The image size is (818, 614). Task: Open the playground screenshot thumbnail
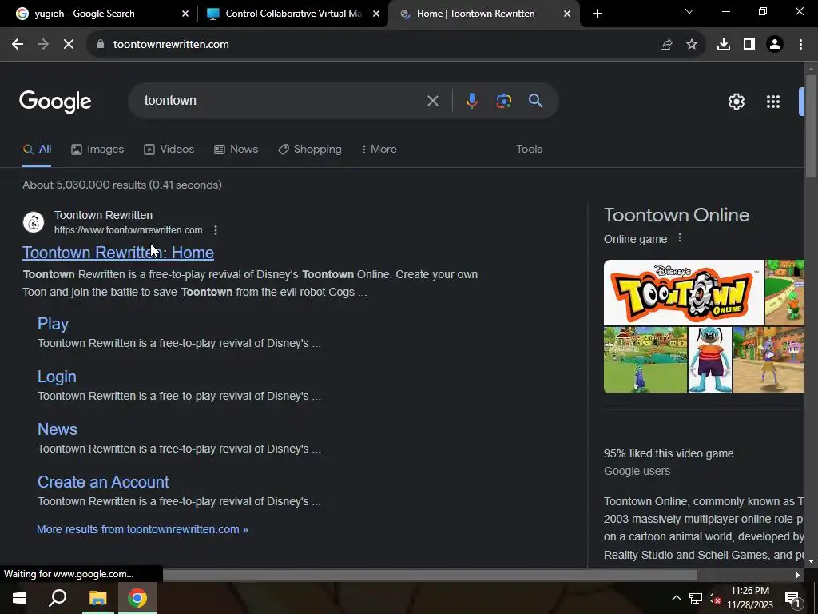click(645, 360)
